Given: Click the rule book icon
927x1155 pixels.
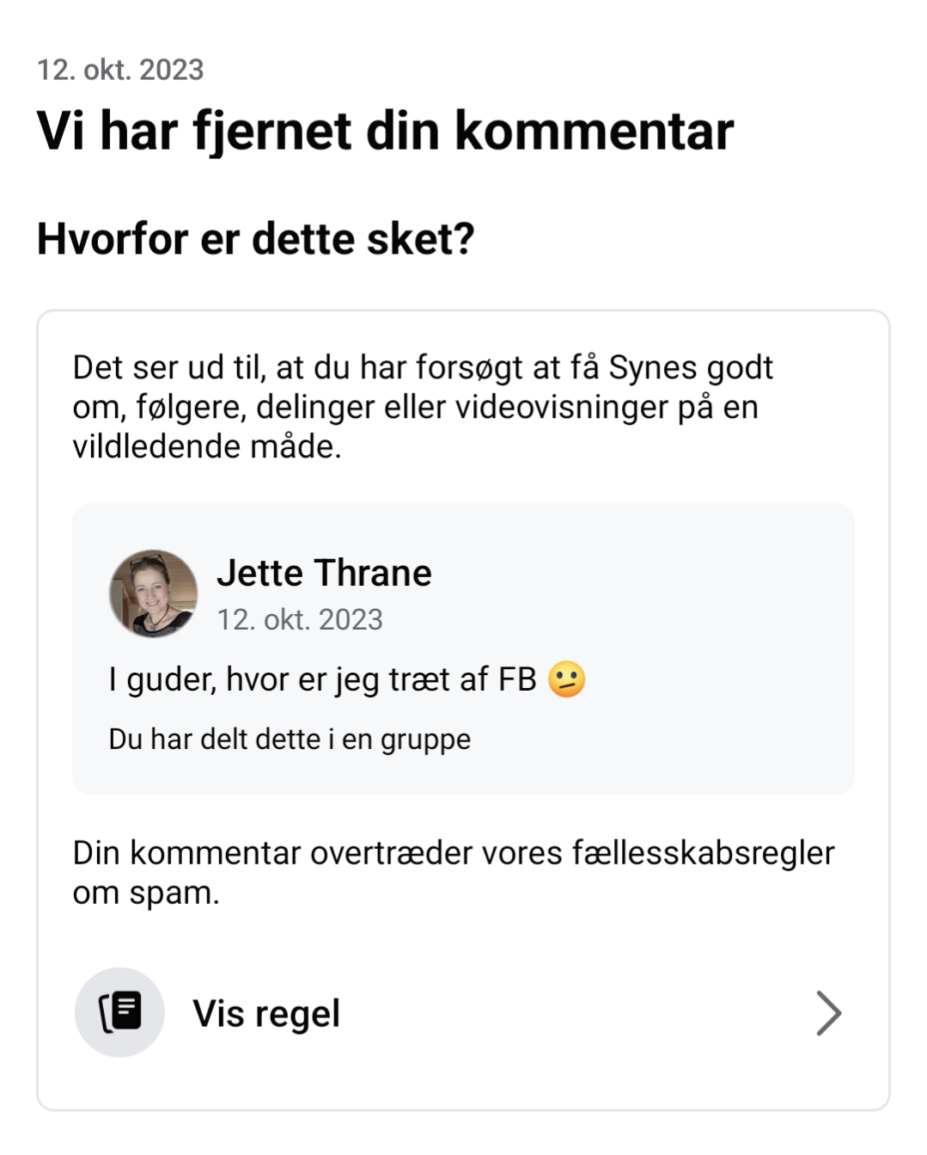Looking at the screenshot, I should click(x=119, y=1012).
